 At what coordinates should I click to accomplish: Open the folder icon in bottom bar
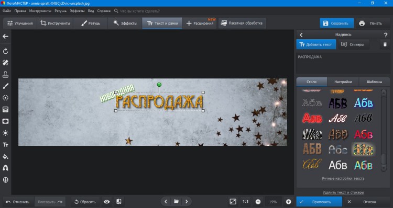pos(176,202)
